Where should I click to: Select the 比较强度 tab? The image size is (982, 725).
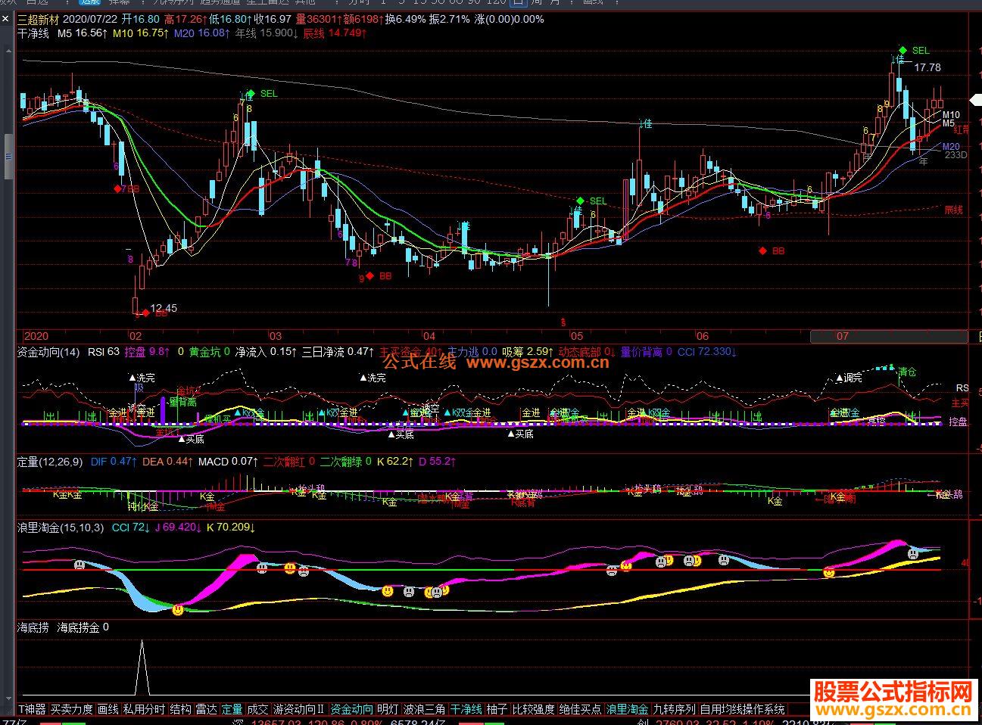coord(534,709)
